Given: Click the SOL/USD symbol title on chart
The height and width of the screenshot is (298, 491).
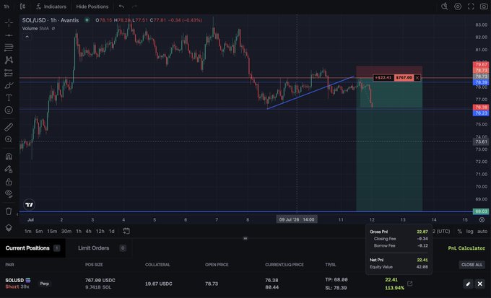Looking at the screenshot, I should tap(51, 20).
